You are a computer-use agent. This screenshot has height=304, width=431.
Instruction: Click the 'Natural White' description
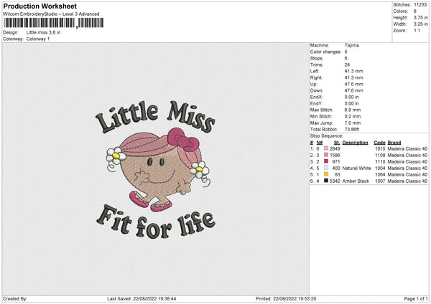coord(357,168)
